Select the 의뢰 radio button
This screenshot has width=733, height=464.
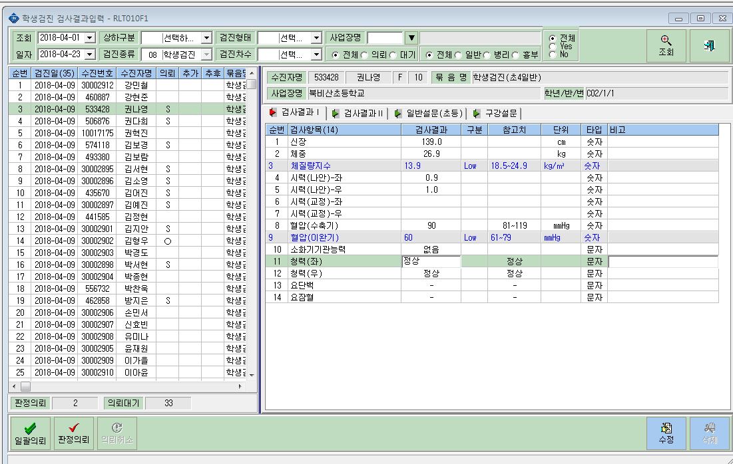tap(365, 55)
